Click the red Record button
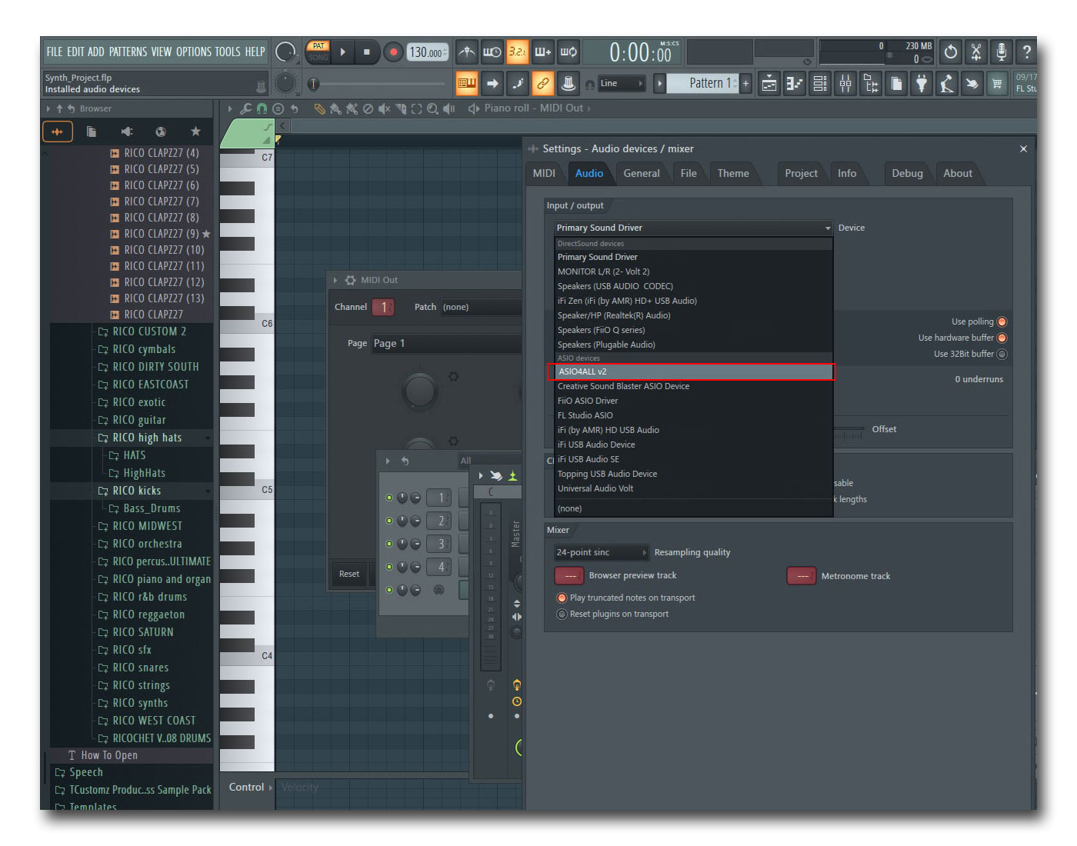The width and height of the screenshot is (1077, 846). pos(393,52)
